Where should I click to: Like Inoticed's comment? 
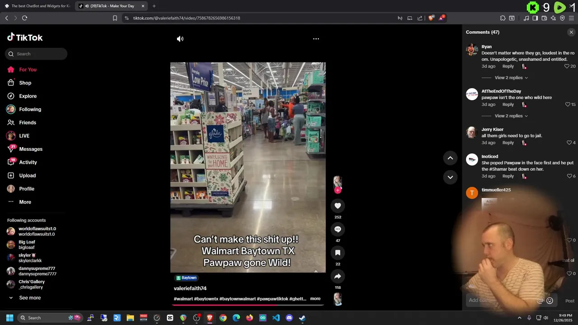click(569, 176)
